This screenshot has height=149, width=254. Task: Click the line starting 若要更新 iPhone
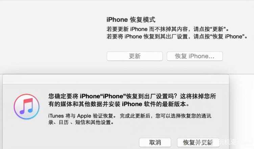[x=168, y=29]
